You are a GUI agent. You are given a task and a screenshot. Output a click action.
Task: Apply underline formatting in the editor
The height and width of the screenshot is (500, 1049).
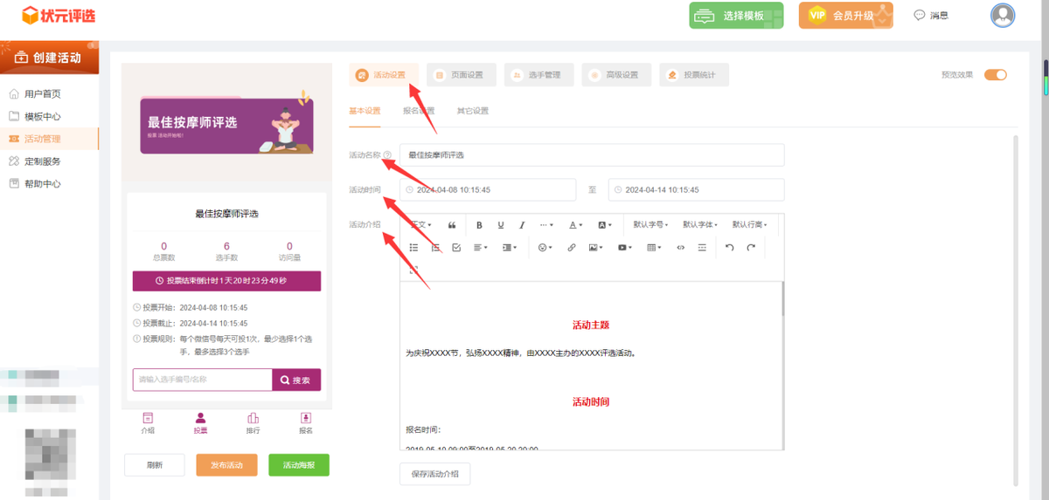tap(501, 225)
